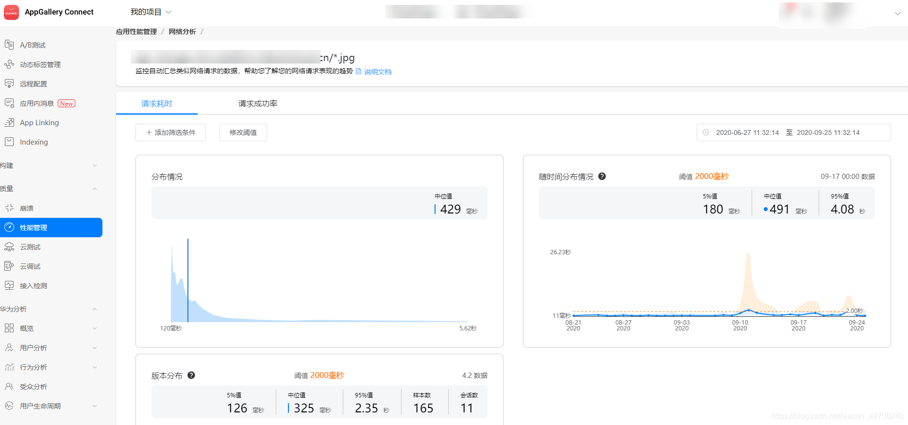Viewport: 908px width, 425px height.
Task: Click the 受众分析 icon
Action: tap(9, 386)
